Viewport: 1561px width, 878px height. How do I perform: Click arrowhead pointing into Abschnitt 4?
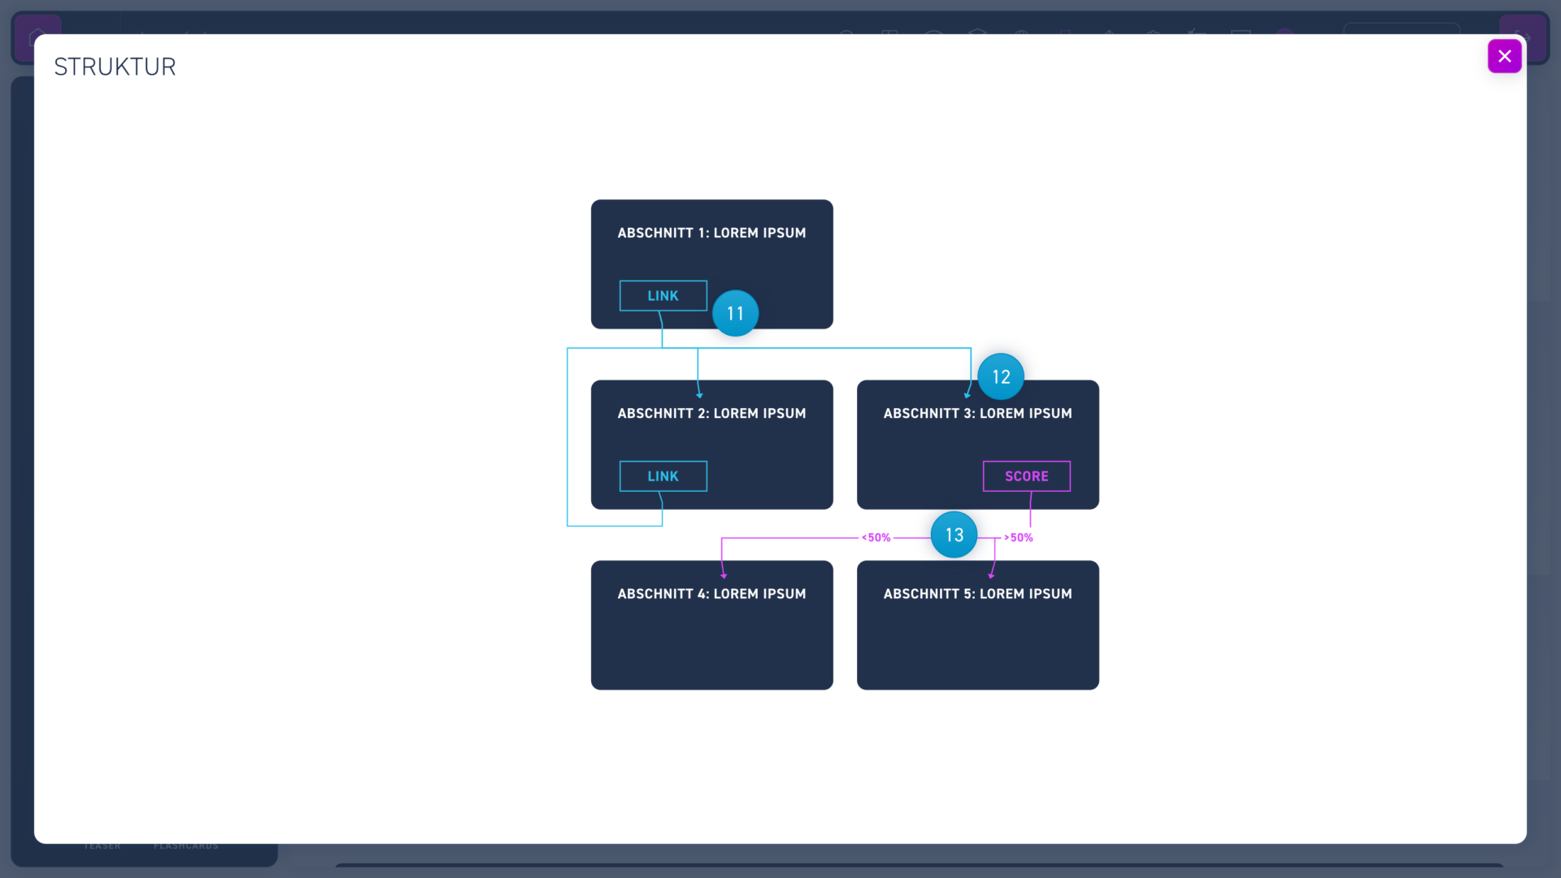723,575
